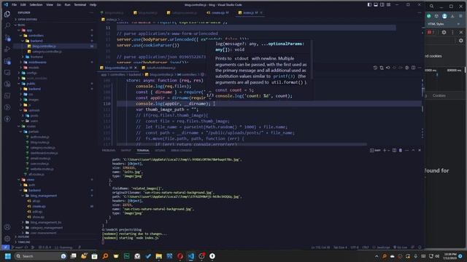Open the Terminal menu

pos(80,5)
